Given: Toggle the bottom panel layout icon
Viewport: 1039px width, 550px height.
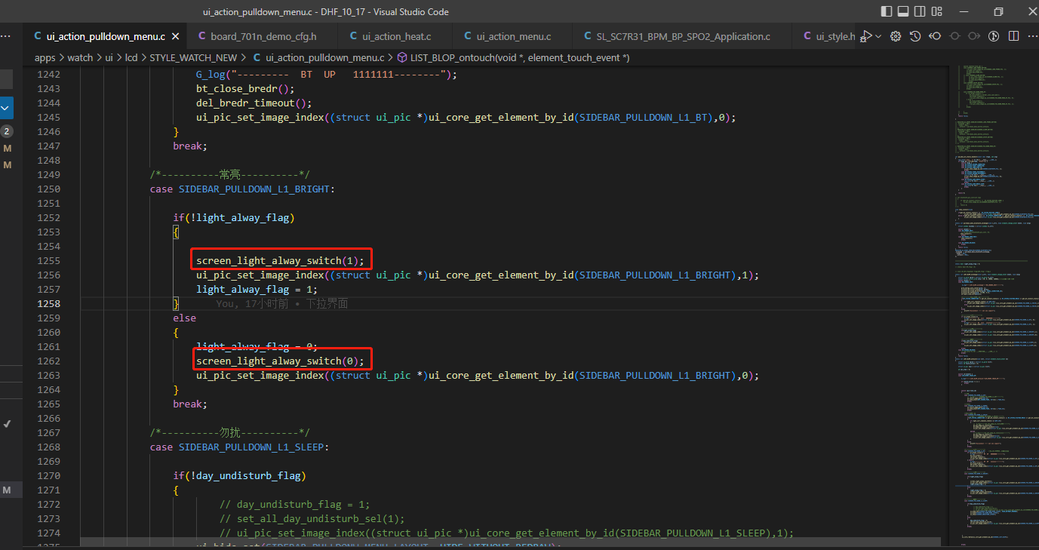Looking at the screenshot, I should pyautogui.click(x=902, y=11).
